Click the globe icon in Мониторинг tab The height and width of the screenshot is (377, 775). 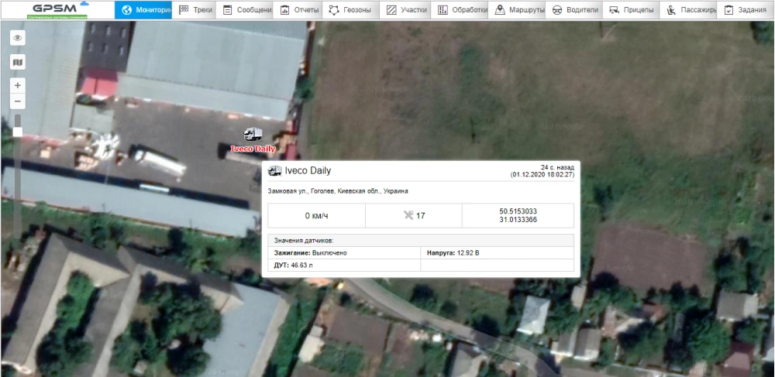(x=126, y=10)
